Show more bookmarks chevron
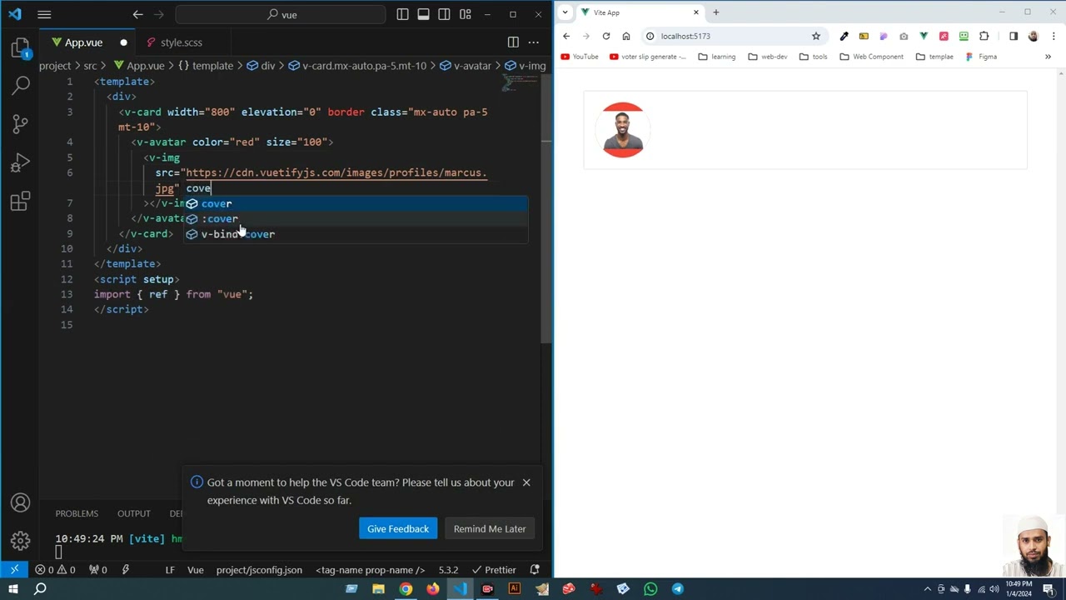1066x600 pixels. point(1048,57)
